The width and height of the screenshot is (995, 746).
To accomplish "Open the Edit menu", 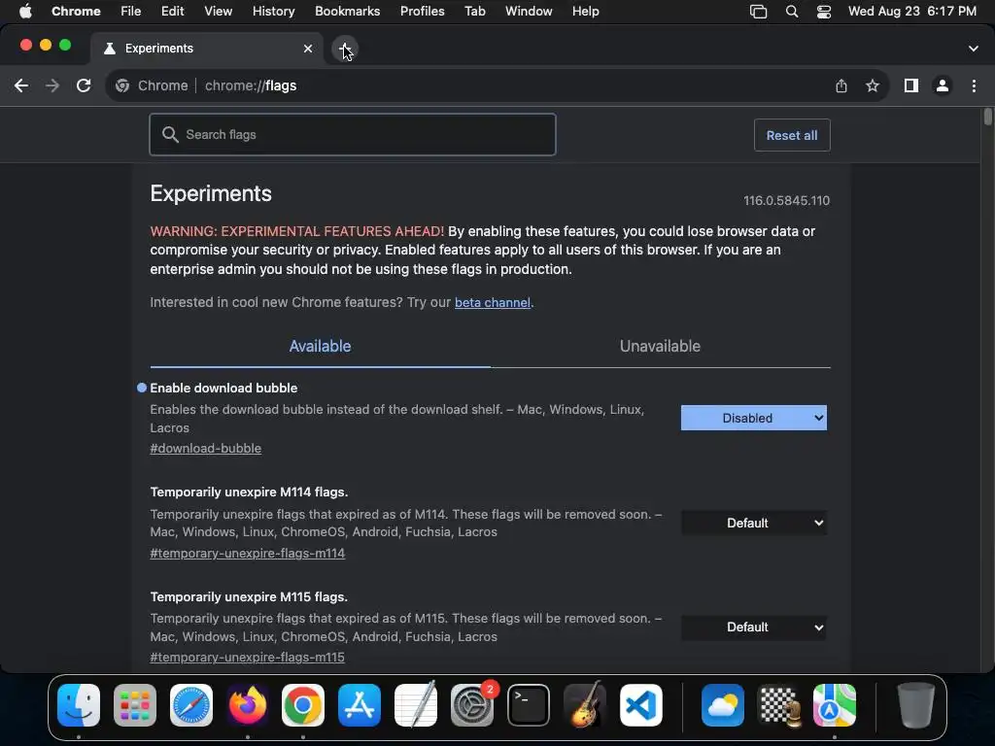I will coord(172,12).
